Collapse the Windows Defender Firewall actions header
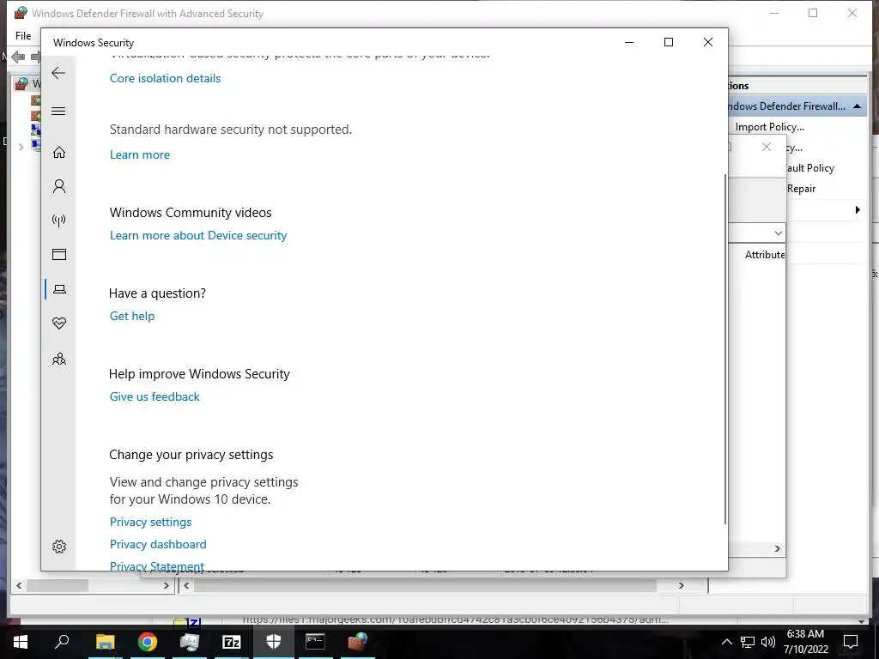Screen dimensions: 879x659 [x=857, y=106]
